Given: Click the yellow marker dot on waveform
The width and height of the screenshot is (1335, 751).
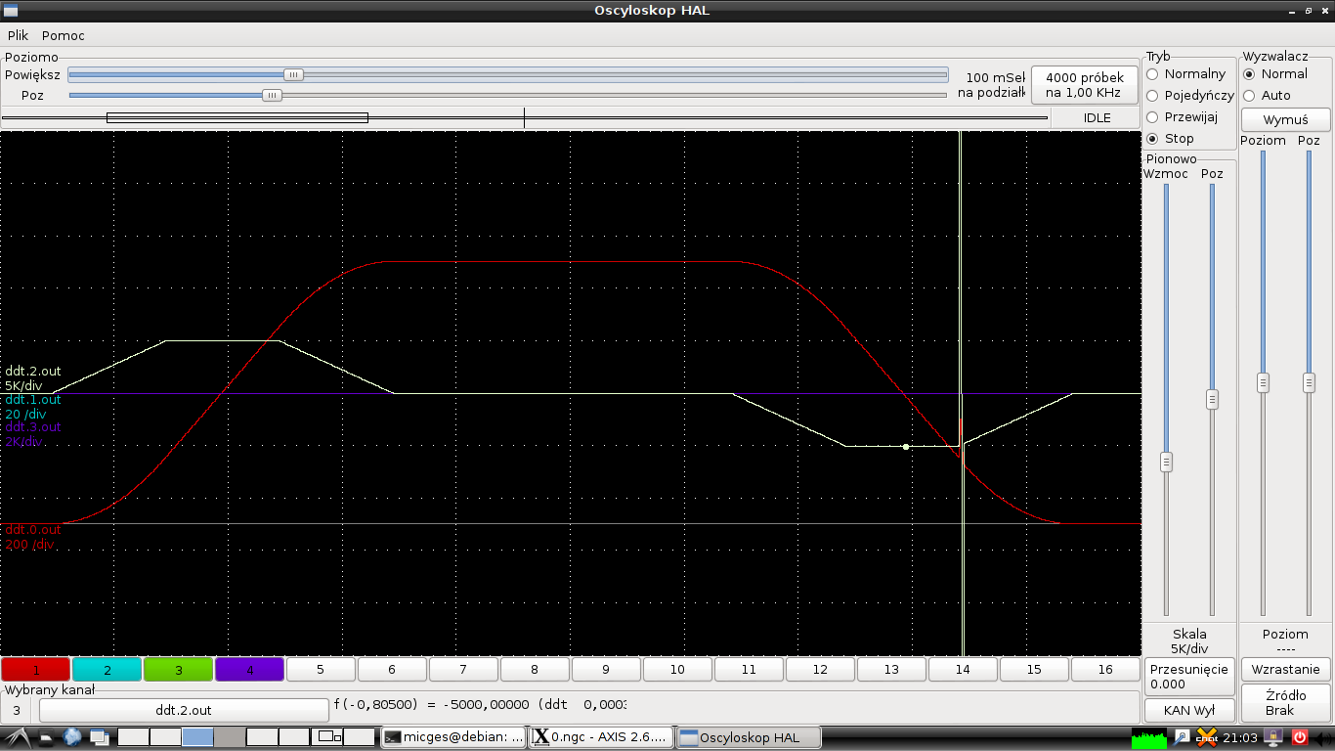Looking at the screenshot, I should [906, 447].
